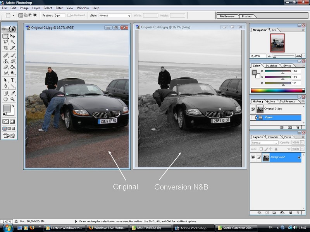Select the Smudge tool
The image size is (310, 232).
click(6, 73)
